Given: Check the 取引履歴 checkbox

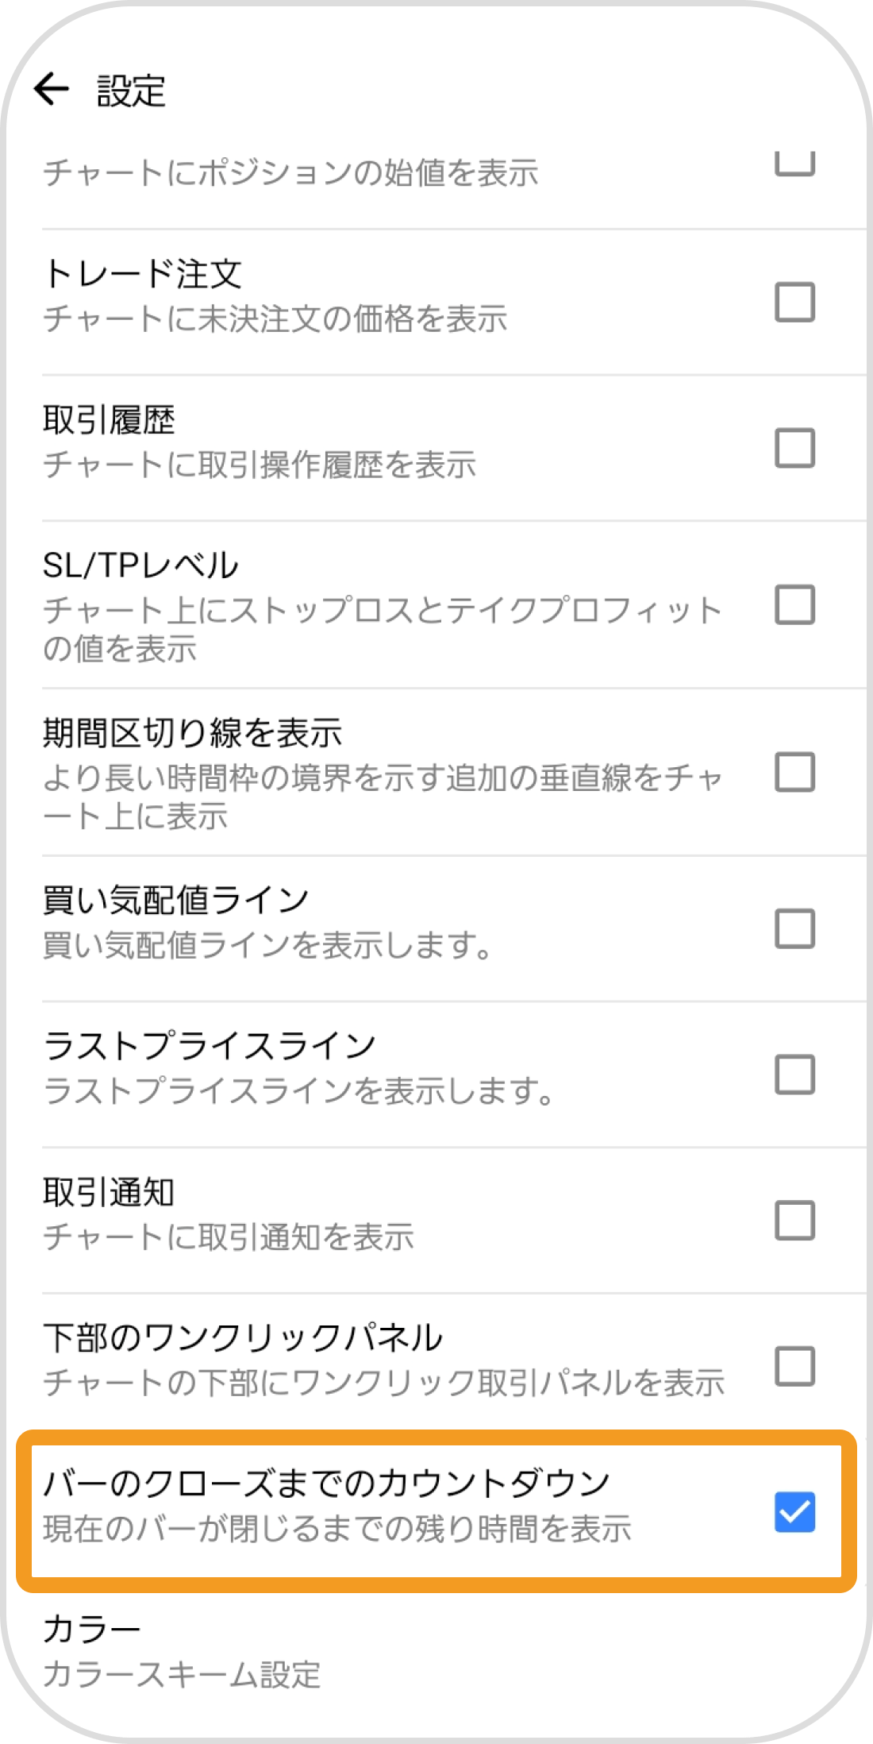Looking at the screenshot, I should [x=794, y=448].
